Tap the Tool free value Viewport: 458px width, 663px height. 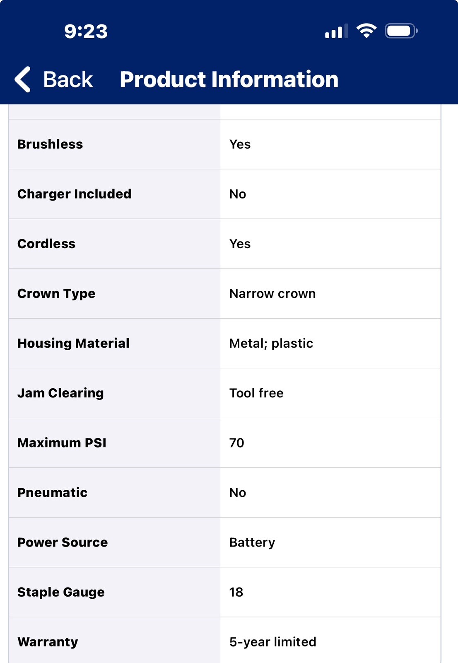pos(256,393)
